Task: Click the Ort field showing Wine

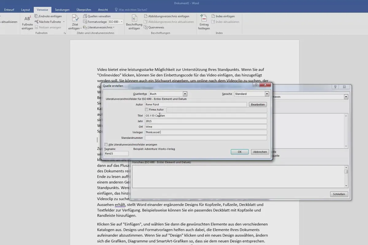Action: (206, 126)
